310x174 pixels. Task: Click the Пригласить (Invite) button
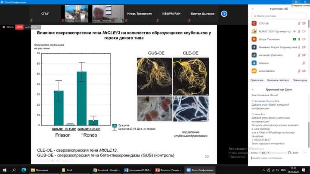257,80
